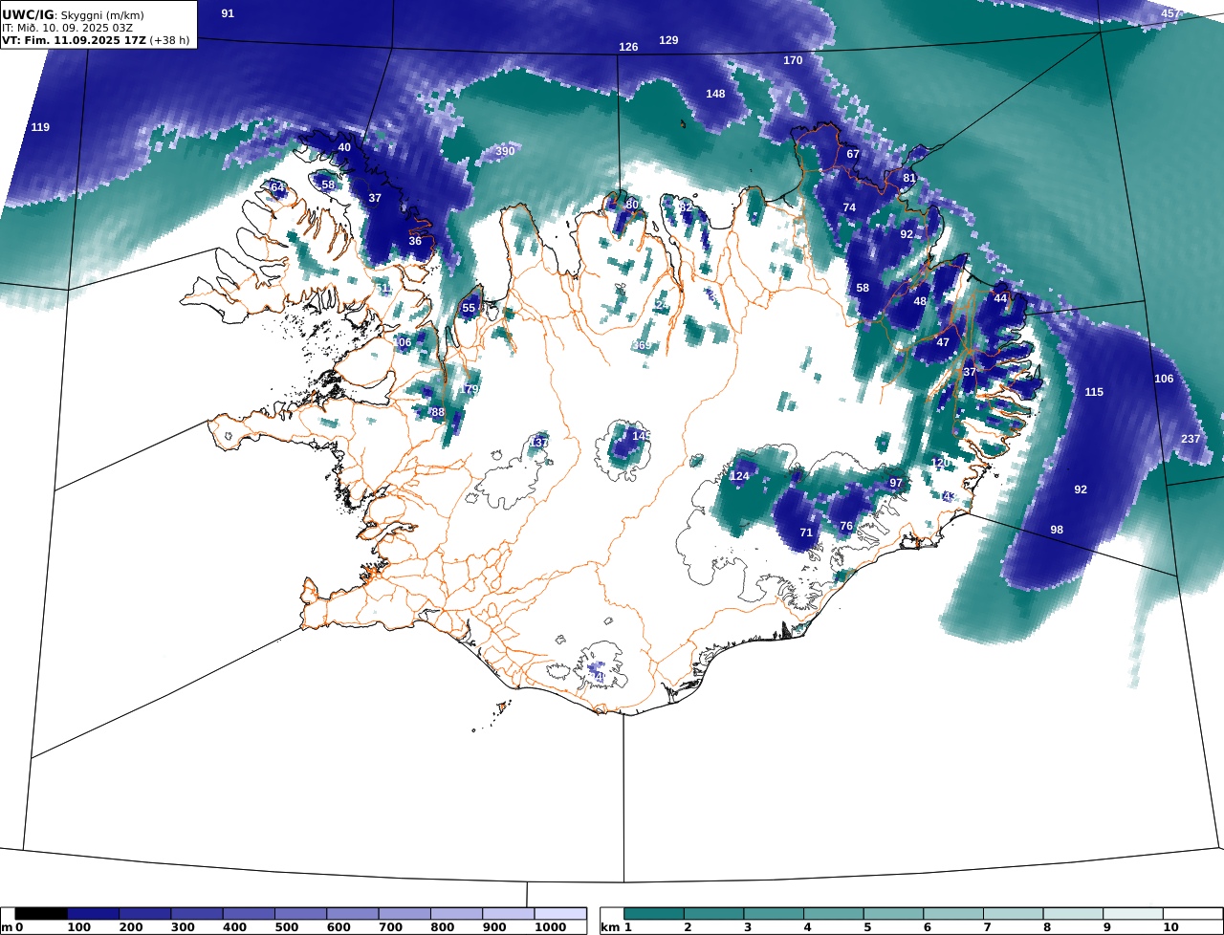Viewport: 1224px width, 935px height.
Task: Click the visibility value 67 in the northeast
Action: pos(853,154)
